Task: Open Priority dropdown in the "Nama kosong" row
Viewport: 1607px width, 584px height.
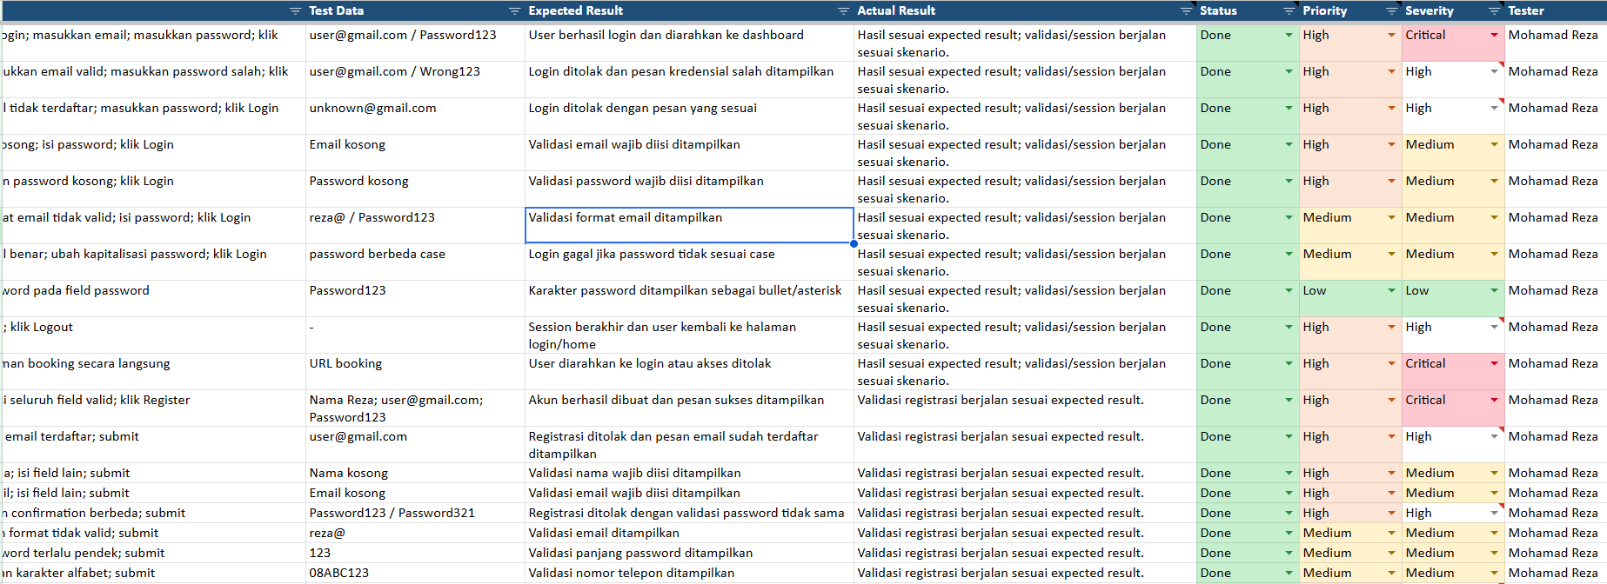Action: point(1391,474)
